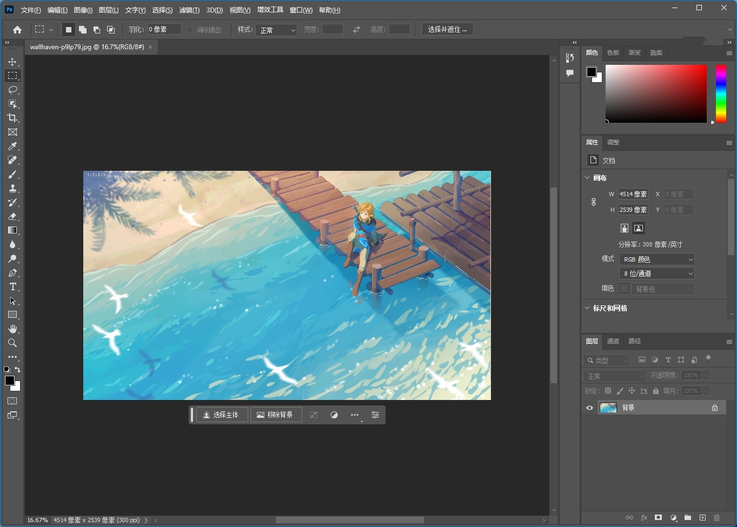
Task: Select the Blur tool
Action: tap(12, 244)
